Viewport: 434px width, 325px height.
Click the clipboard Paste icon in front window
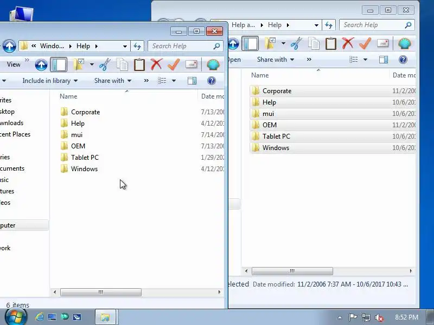(x=139, y=64)
